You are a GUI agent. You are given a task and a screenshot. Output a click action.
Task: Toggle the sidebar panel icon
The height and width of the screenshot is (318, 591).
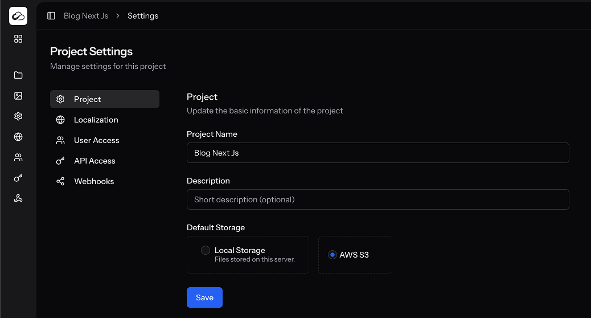click(51, 16)
